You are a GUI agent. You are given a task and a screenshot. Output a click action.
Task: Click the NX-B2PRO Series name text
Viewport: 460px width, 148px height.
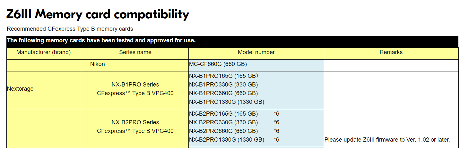pos(135,122)
